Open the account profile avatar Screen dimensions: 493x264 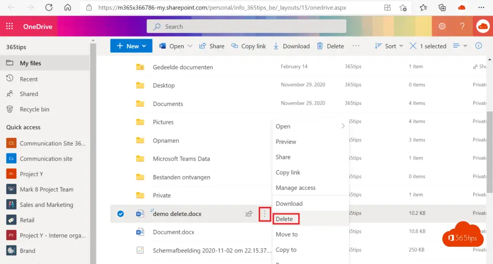tap(482, 26)
